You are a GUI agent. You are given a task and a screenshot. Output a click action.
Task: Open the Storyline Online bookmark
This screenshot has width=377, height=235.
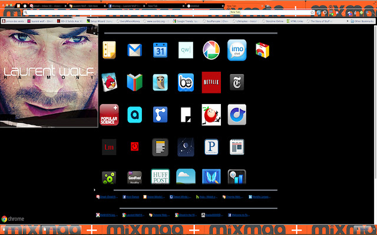(273, 21)
